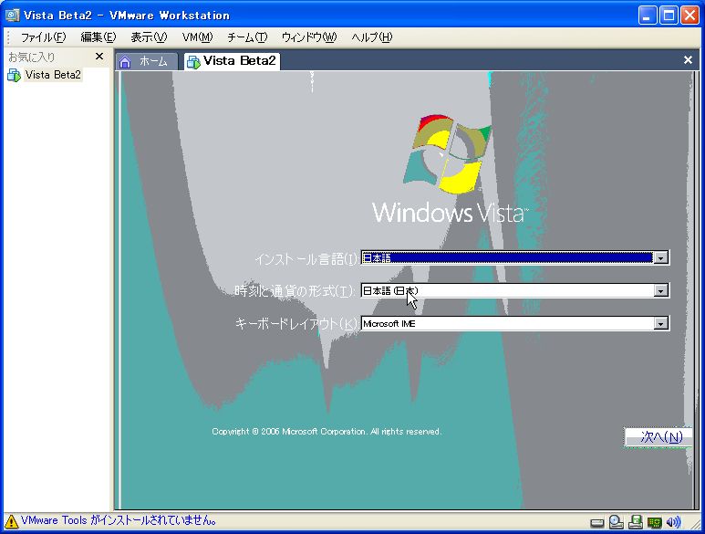Open the ファイル(F) menu
This screenshot has height=534, width=705.
[43, 37]
